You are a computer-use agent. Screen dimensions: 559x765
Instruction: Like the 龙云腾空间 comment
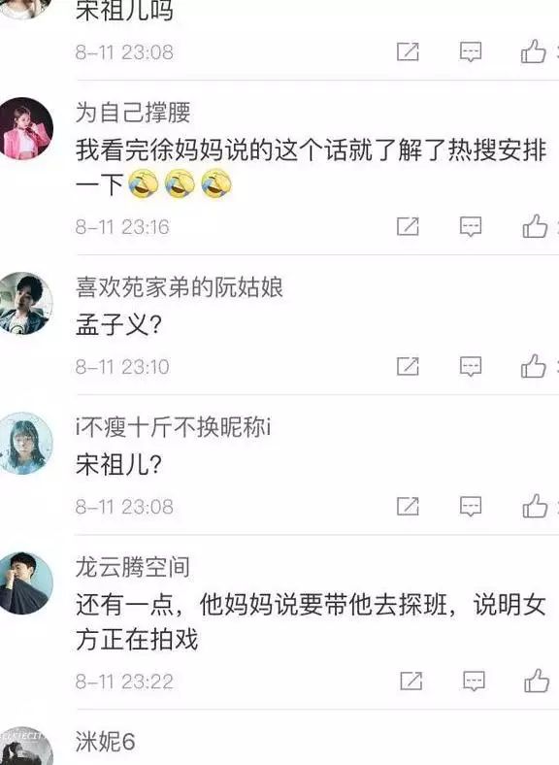[537, 681]
